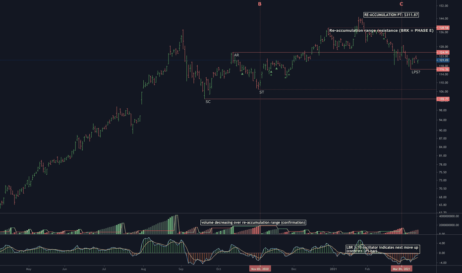Click 4.00 on the oscillator scale
The height and width of the screenshot is (273, 462).
pos(442,244)
